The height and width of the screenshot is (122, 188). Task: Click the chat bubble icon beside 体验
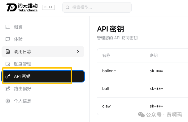pos(8,39)
